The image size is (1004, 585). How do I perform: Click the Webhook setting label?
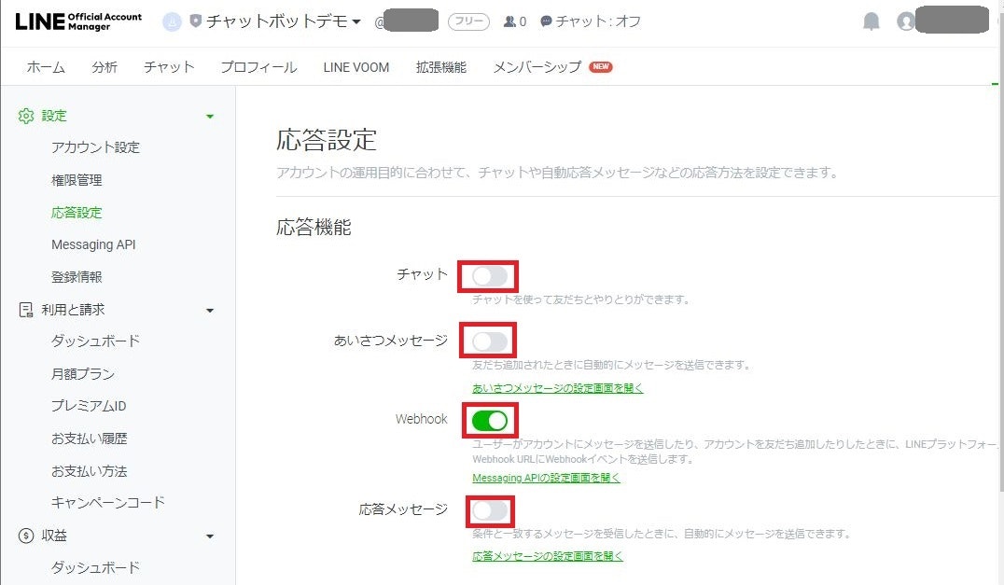[422, 419]
